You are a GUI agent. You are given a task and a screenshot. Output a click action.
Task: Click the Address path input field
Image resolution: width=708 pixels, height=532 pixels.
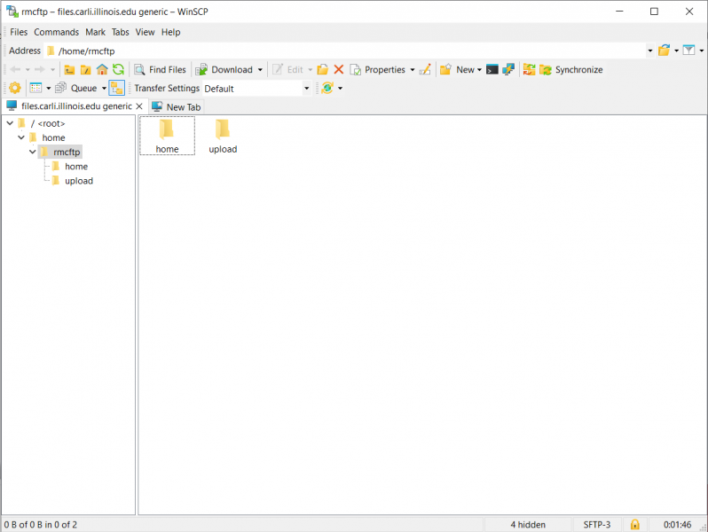click(346, 51)
